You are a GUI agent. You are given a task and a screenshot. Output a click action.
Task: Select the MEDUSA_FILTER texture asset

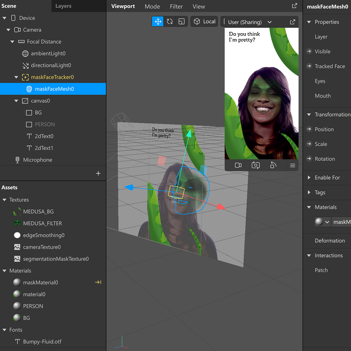point(42,223)
